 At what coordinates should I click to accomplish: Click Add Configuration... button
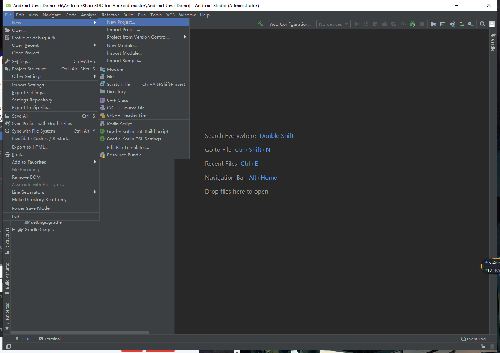(291, 24)
